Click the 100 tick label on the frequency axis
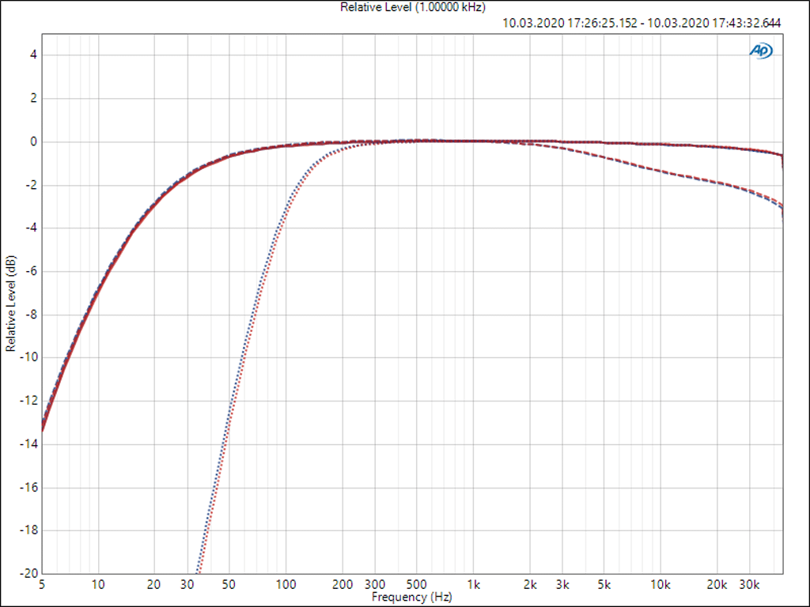Viewport: 810px width, 607px height. click(286, 586)
